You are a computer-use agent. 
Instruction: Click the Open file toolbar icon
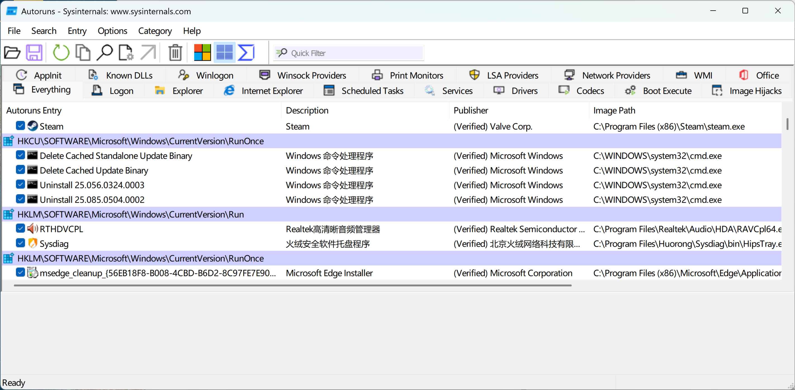click(12, 53)
